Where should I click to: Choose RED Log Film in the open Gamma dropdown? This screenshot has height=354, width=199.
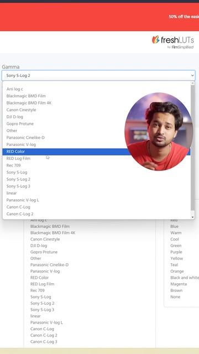coord(96,159)
